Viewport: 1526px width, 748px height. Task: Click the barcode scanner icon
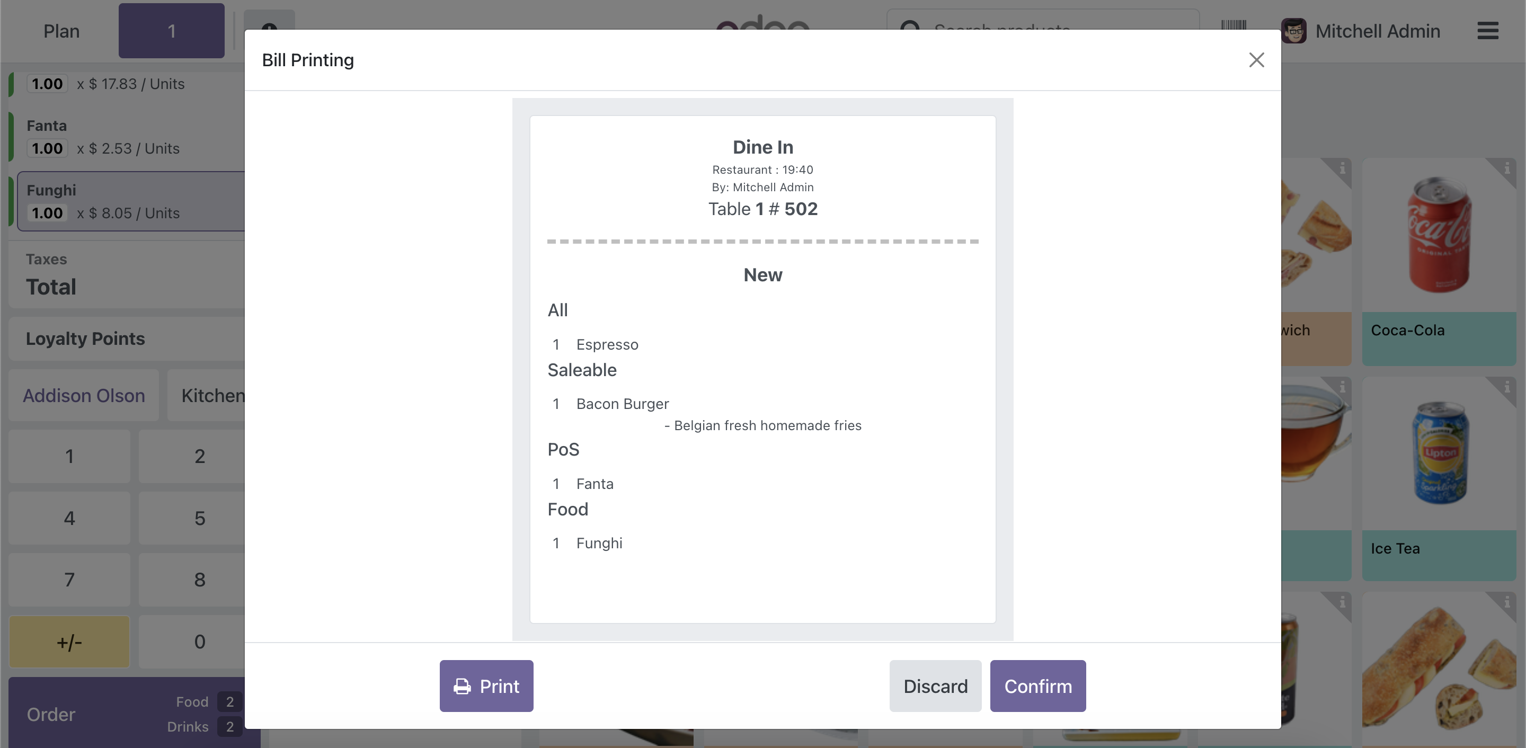click(x=1234, y=26)
